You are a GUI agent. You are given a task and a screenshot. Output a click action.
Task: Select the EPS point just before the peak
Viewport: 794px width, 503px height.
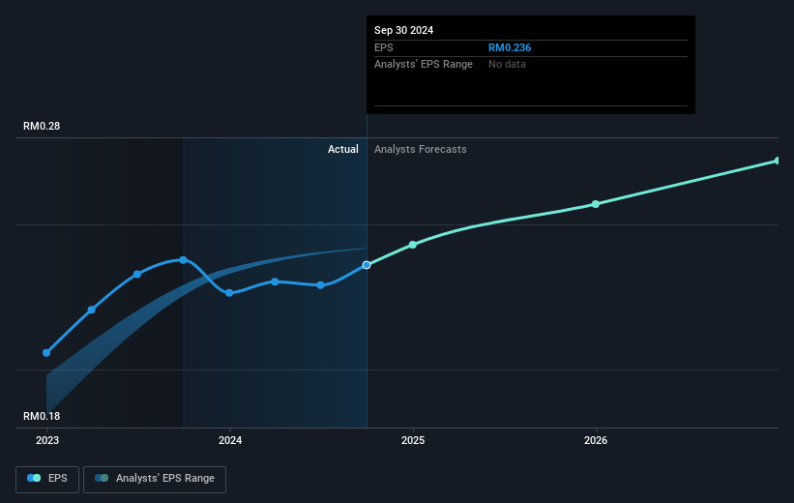pyautogui.click(x=137, y=274)
